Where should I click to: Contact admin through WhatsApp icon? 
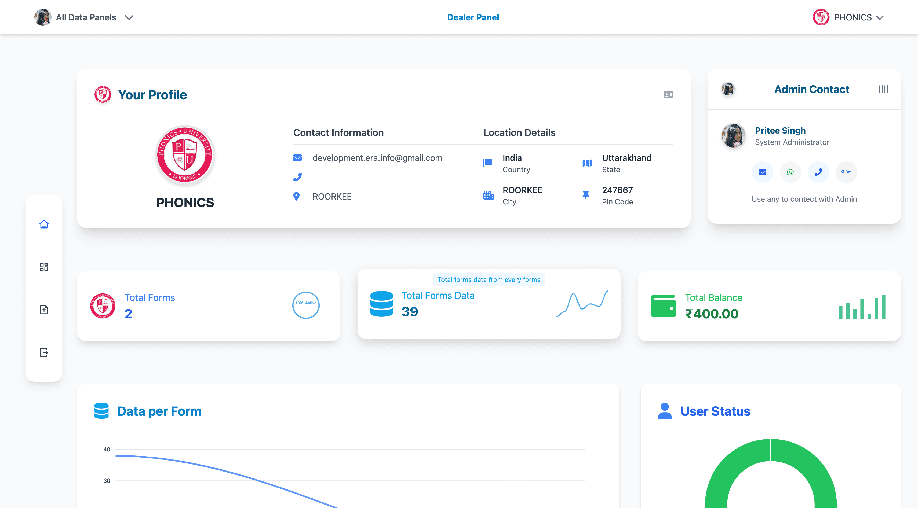coord(790,172)
